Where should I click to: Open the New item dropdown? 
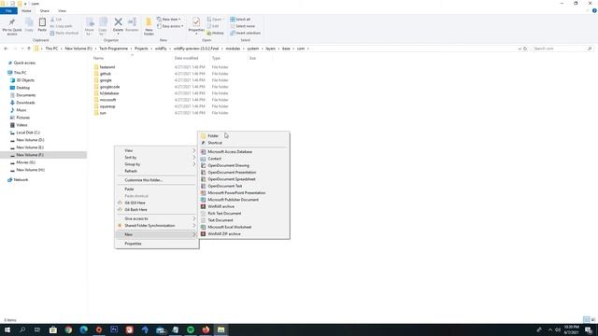coord(169,19)
